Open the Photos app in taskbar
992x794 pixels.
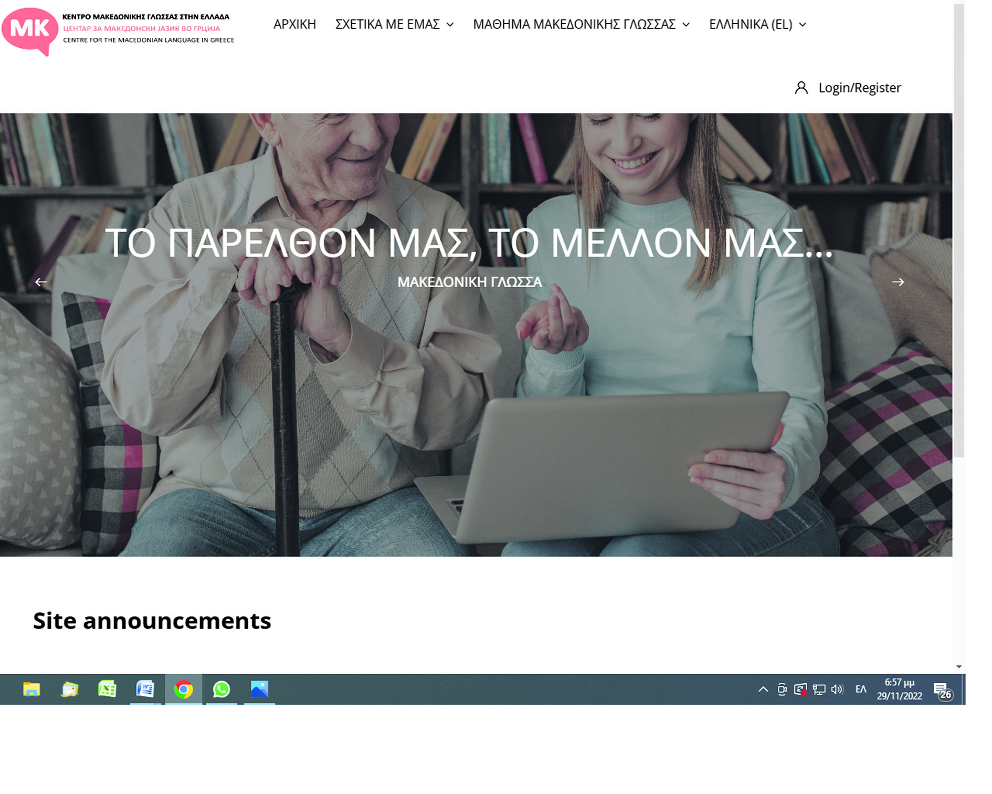[x=259, y=689]
